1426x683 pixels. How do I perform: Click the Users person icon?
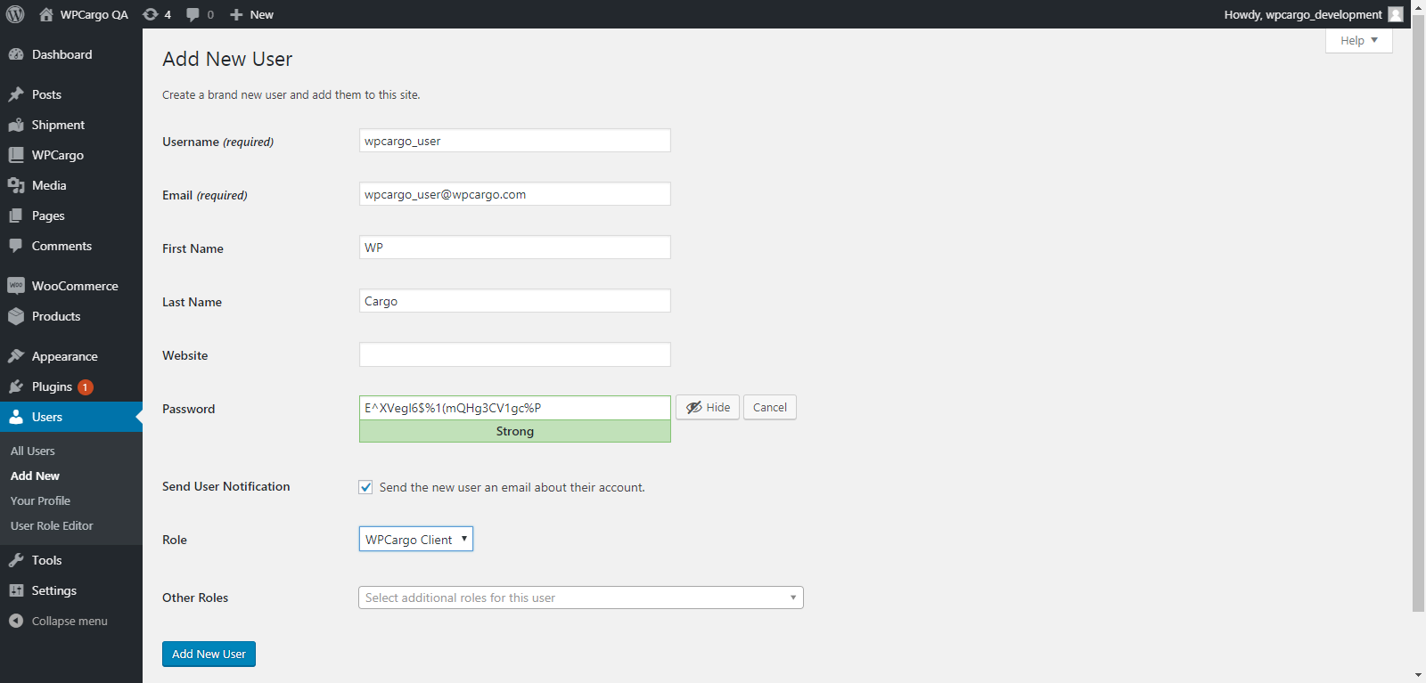pos(16,417)
